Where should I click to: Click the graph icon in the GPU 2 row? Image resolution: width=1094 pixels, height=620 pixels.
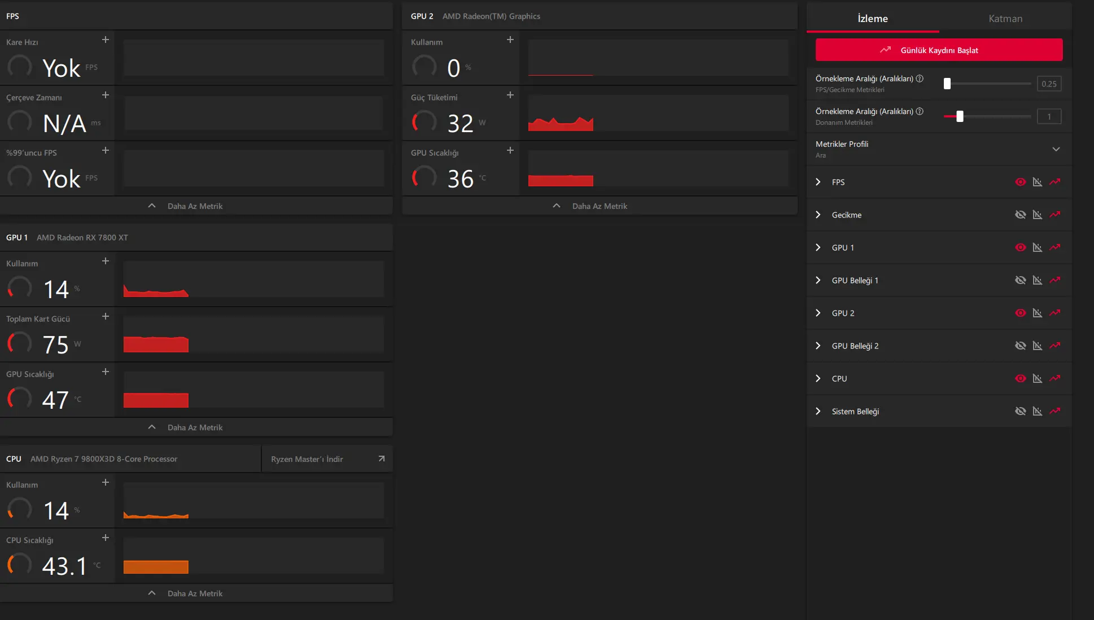[1038, 313]
